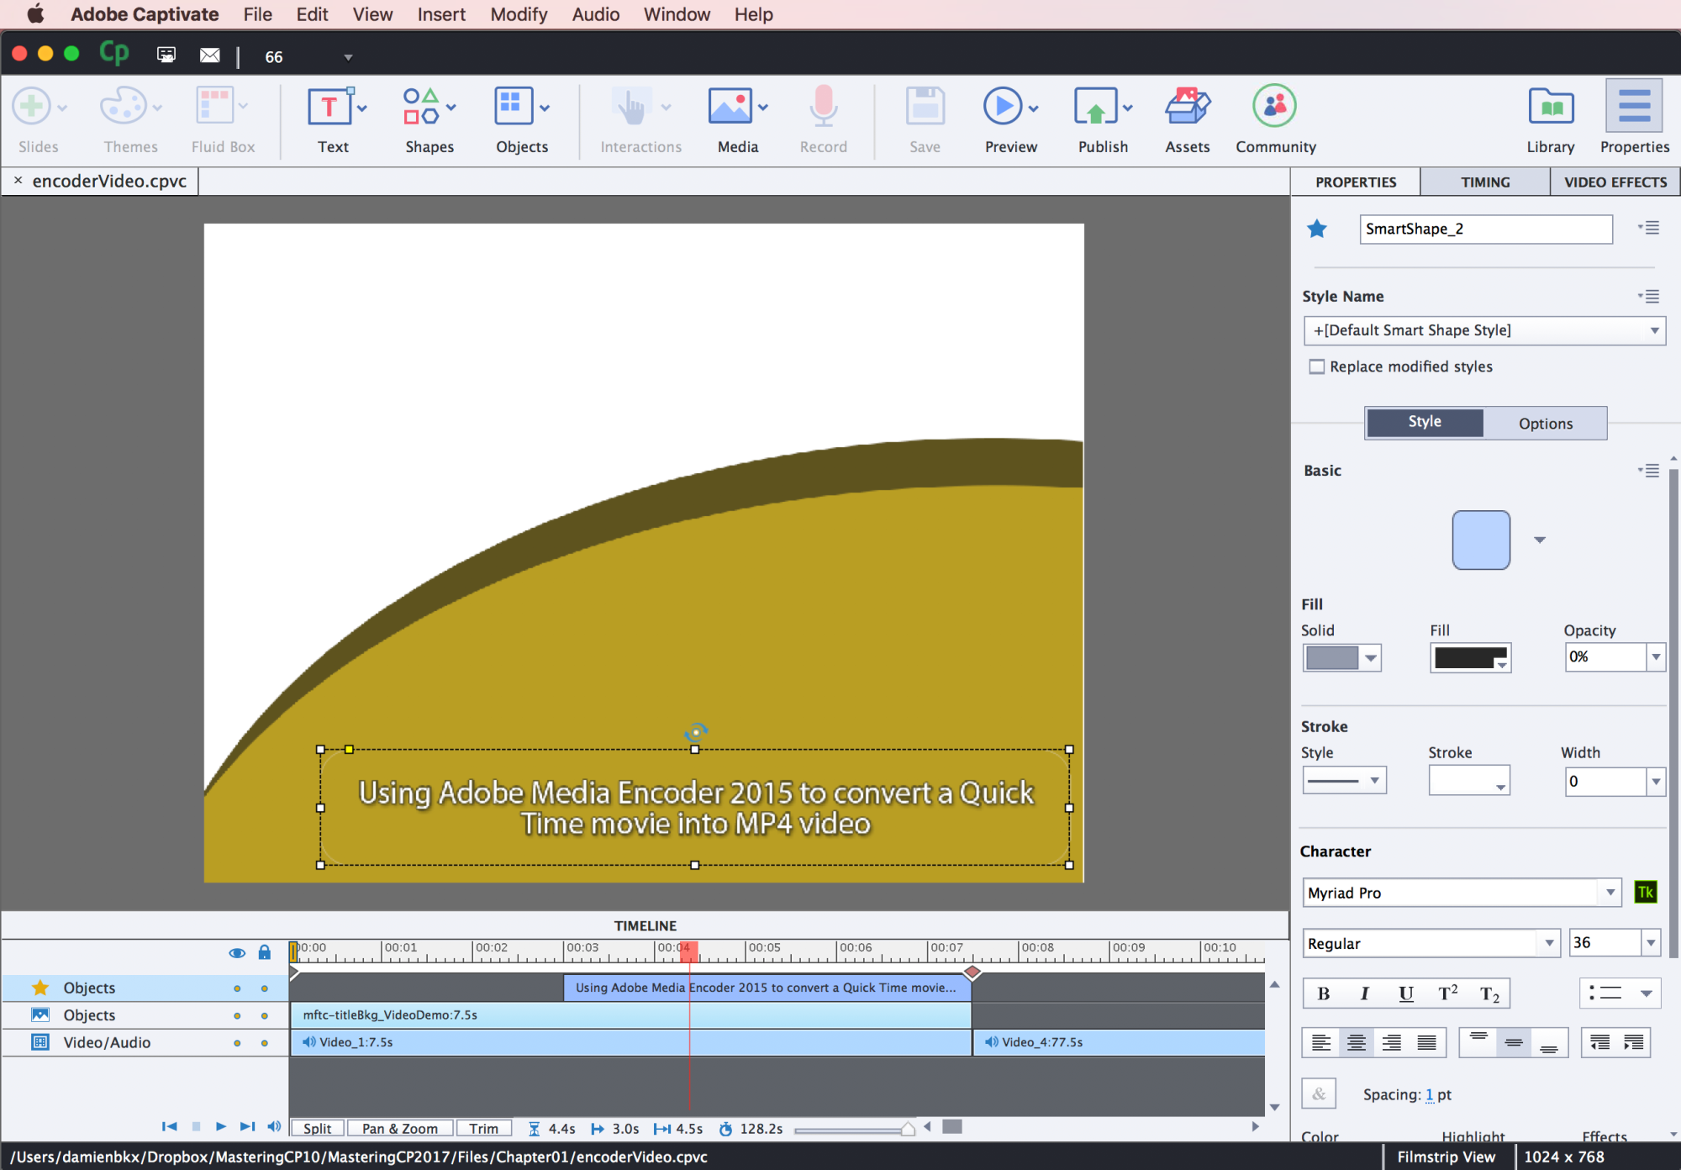Open the Stroke Style dropdown
The width and height of the screenshot is (1681, 1170).
(x=1344, y=781)
